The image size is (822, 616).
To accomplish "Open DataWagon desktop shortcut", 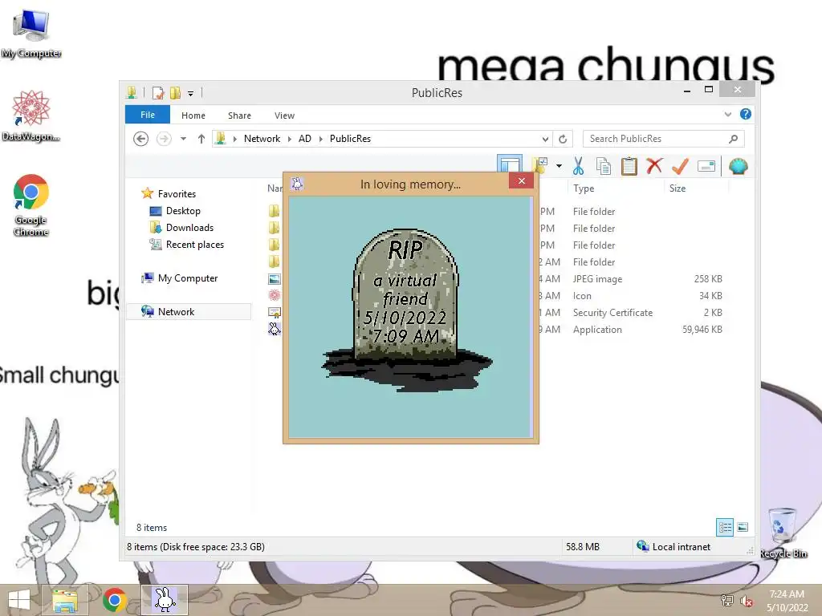I will point(31,115).
